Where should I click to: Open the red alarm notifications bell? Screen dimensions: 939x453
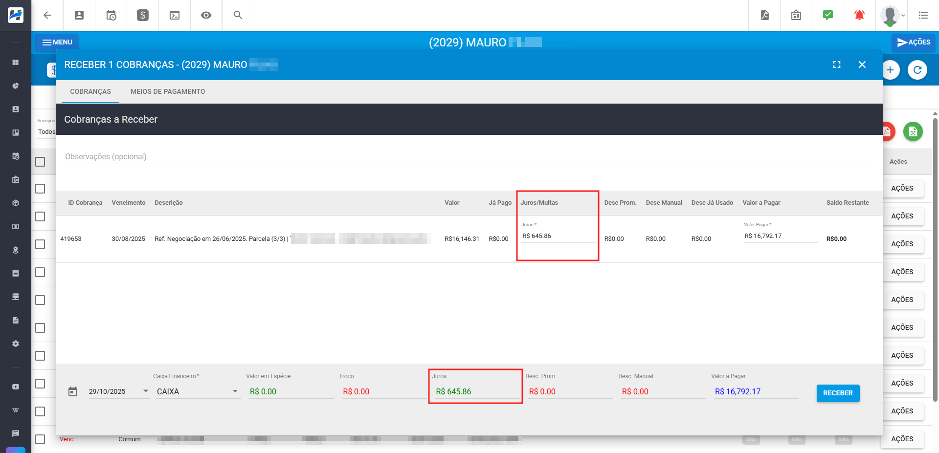click(x=859, y=15)
